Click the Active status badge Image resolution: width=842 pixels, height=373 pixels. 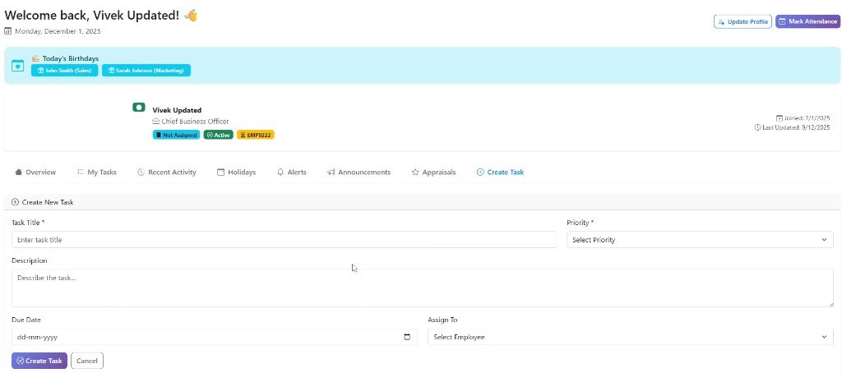click(x=218, y=136)
